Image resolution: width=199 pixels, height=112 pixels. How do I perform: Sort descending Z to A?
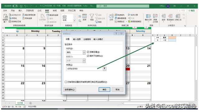(x=80, y=21)
